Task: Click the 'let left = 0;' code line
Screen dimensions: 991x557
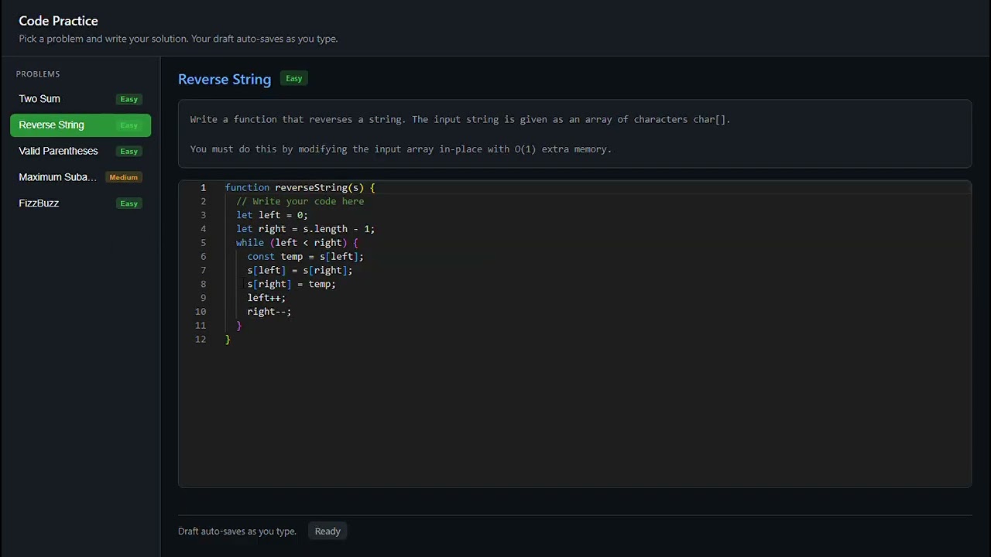Action: pos(272,216)
